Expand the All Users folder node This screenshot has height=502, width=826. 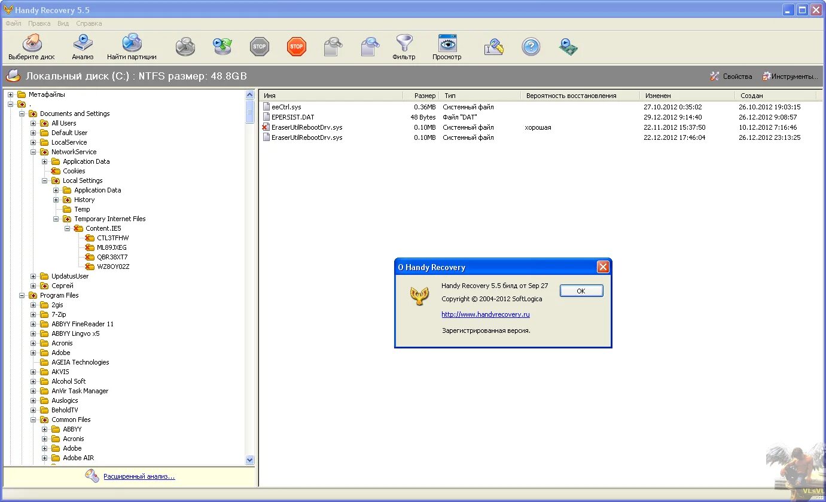(33, 123)
